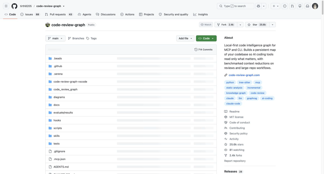Open the notifications inbox
324x174 pixels.
308,6
